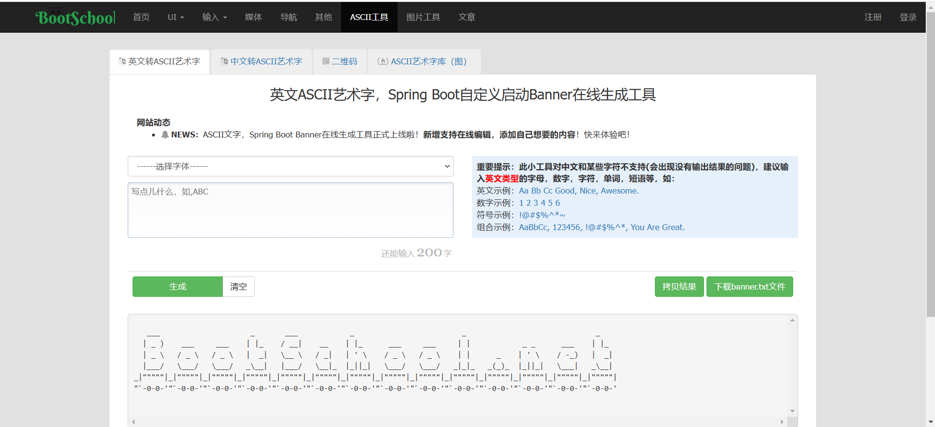Click the '还能输入 200 字' counter
935x427 pixels.
pyautogui.click(x=417, y=253)
